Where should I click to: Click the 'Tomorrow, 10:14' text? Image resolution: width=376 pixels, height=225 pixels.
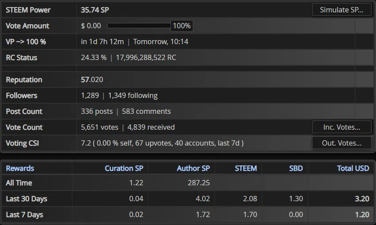tap(161, 42)
